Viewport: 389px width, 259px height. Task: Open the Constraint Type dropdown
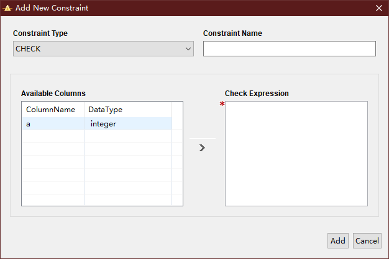coord(103,49)
